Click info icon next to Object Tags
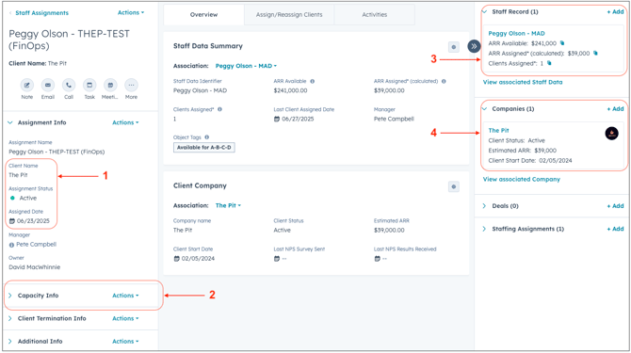631x353 pixels. (x=207, y=137)
